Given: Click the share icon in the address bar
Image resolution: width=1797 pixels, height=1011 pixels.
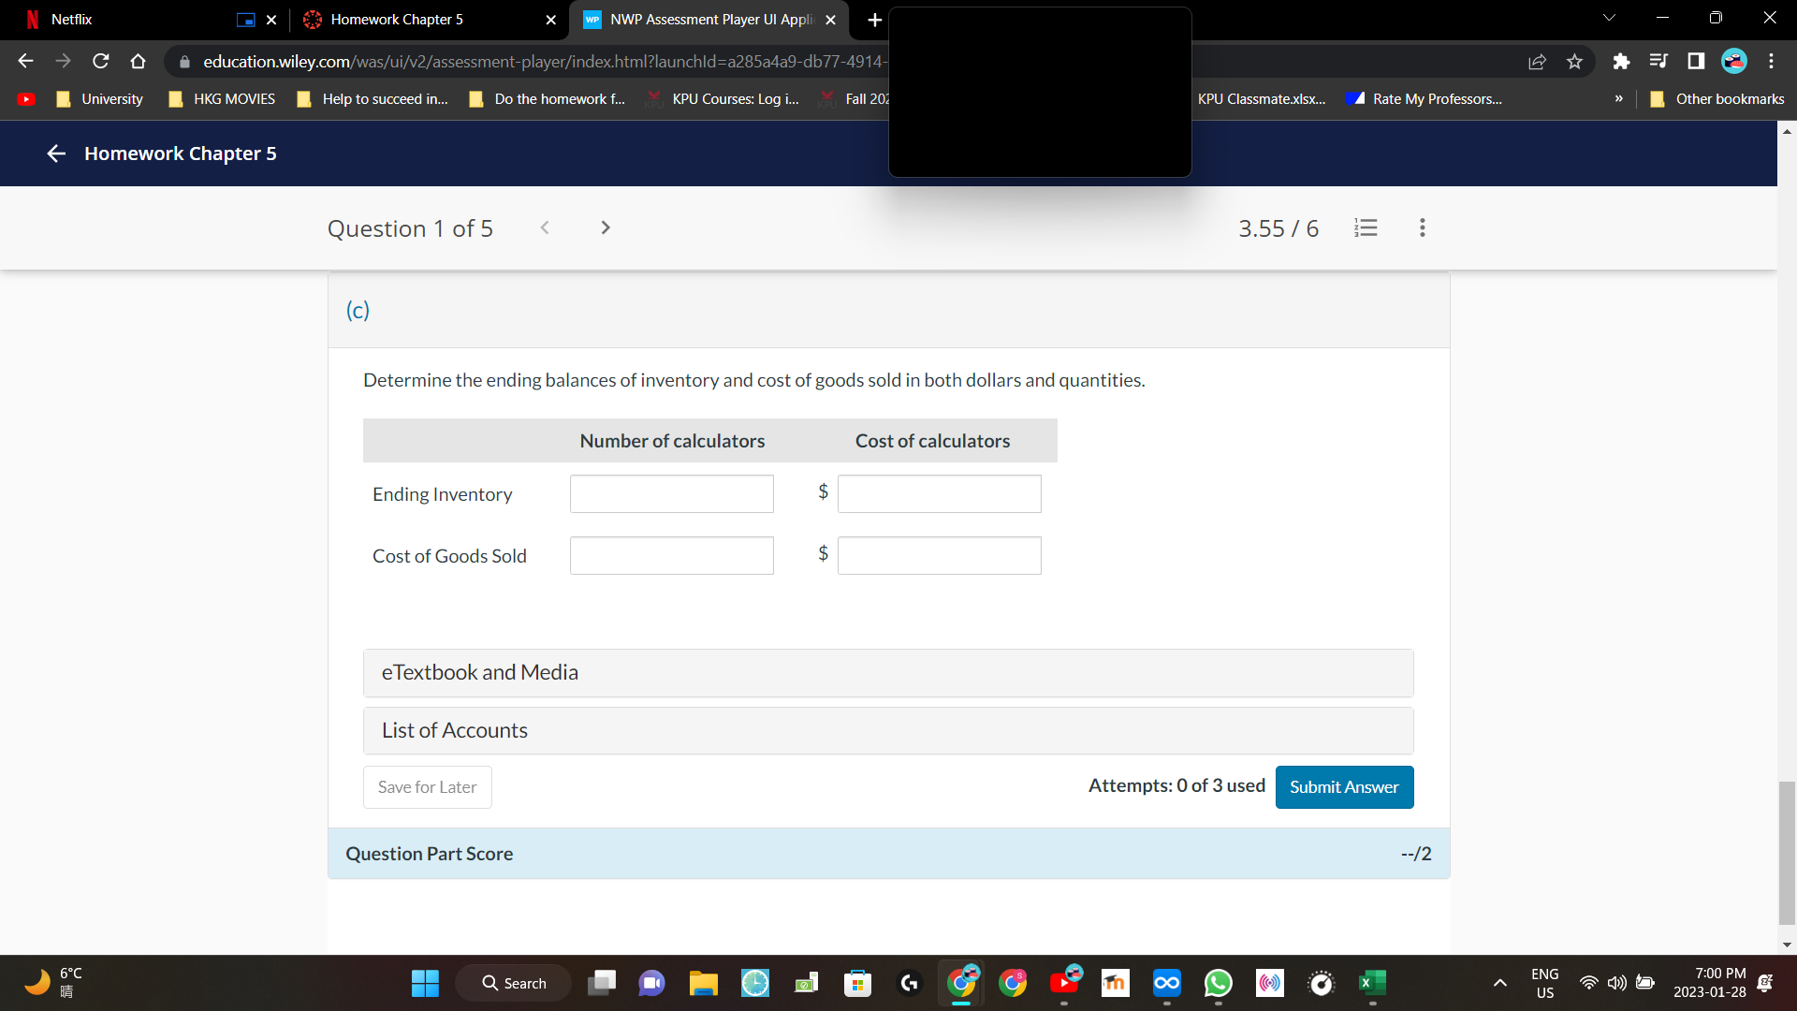Looking at the screenshot, I should tap(1537, 61).
